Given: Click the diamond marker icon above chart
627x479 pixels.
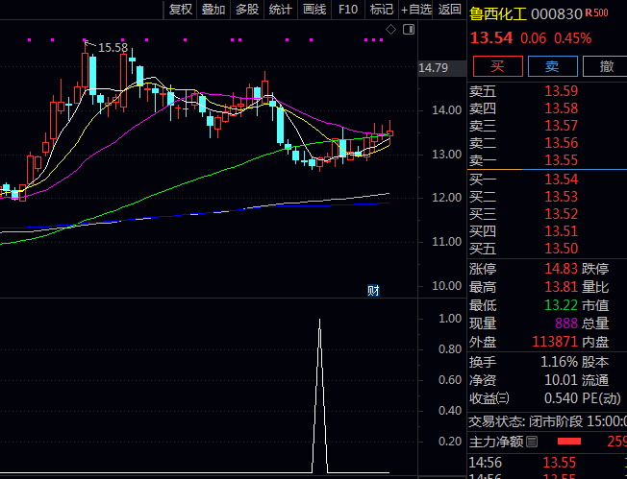Looking at the screenshot, I should pos(391,31).
